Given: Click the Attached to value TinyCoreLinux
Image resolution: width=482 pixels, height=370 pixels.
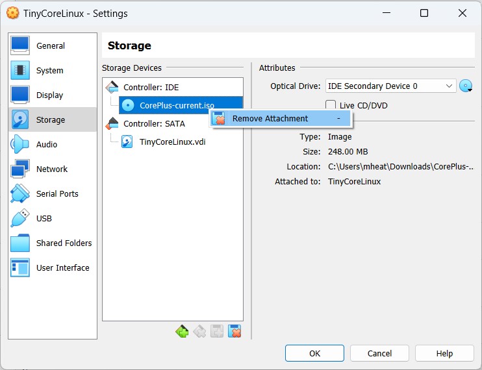Looking at the screenshot, I should tap(354, 182).
